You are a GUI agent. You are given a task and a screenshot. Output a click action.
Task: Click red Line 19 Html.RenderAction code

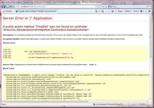pyautogui.click(x=50, y=54)
